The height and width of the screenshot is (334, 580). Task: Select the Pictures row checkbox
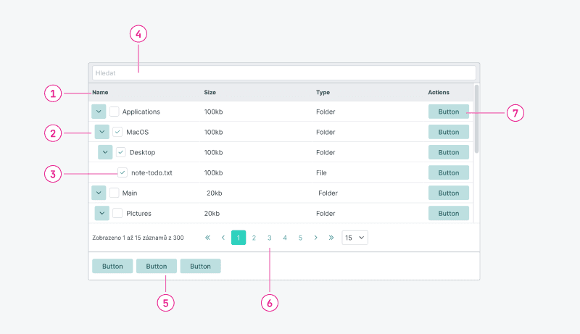coord(117,213)
